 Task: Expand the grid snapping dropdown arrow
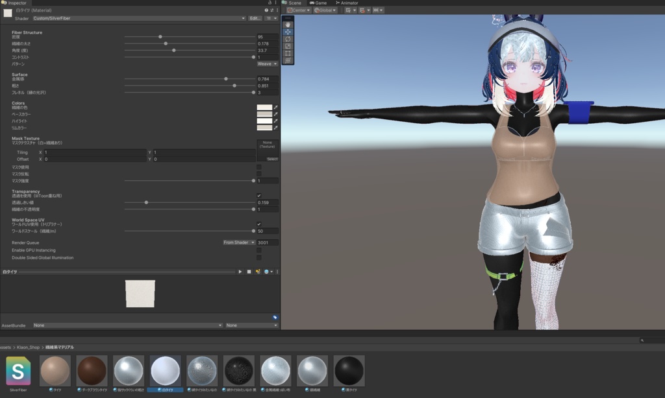(x=369, y=10)
